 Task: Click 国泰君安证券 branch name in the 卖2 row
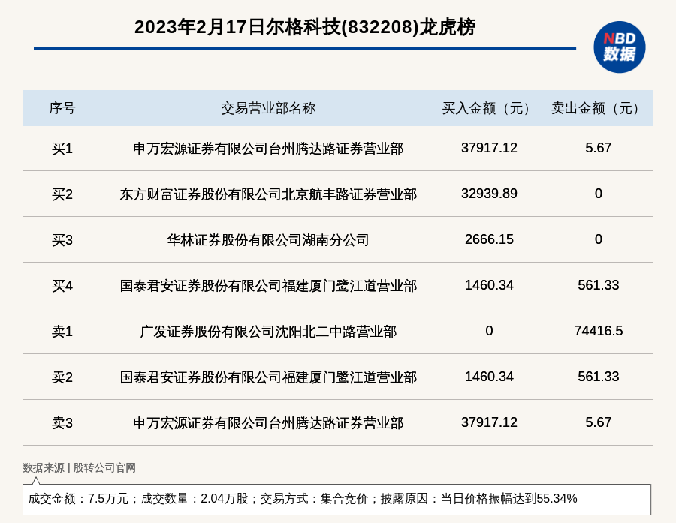tap(268, 377)
